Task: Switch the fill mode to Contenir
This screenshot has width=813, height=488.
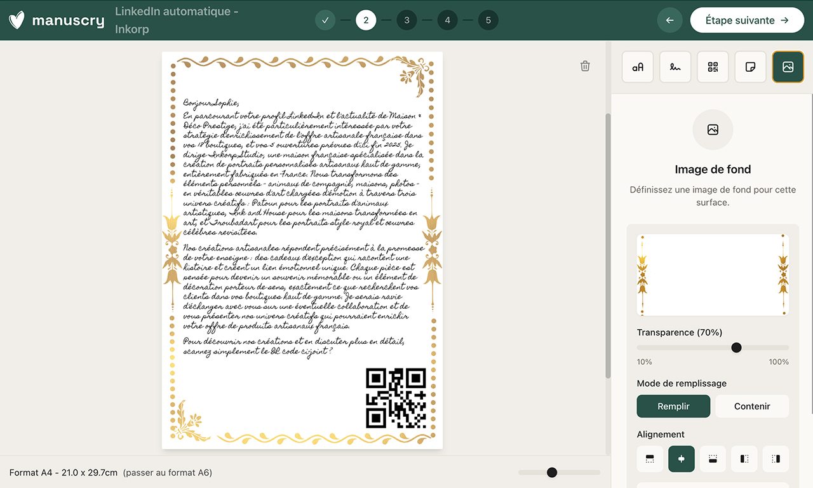Action: click(x=752, y=406)
